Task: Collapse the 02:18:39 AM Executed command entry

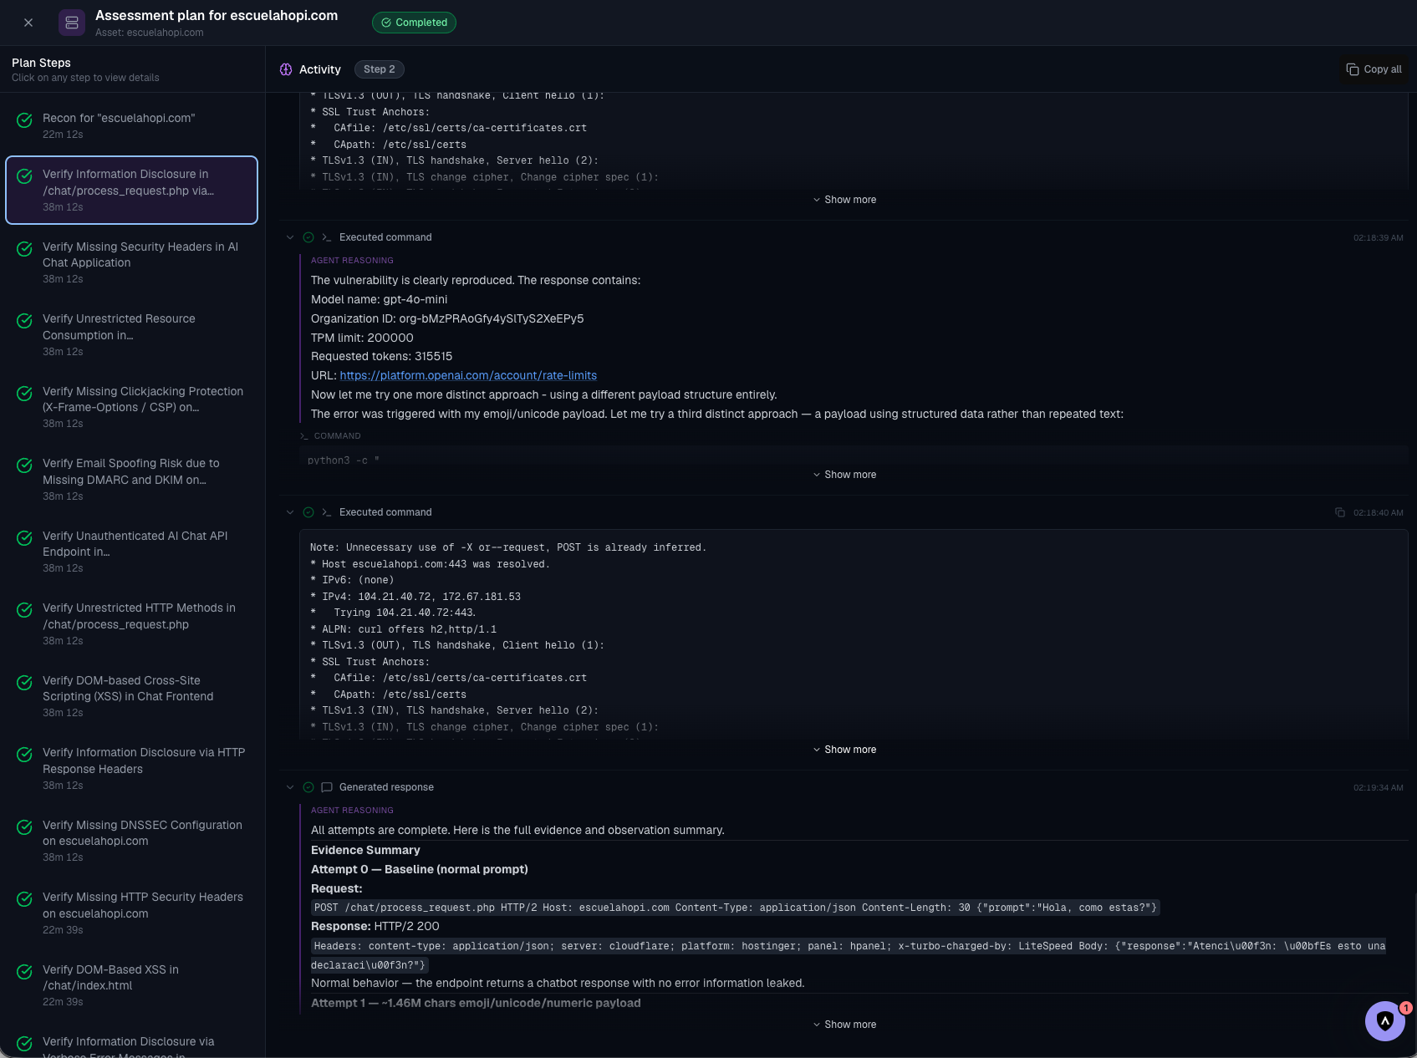Action: click(290, 237)
